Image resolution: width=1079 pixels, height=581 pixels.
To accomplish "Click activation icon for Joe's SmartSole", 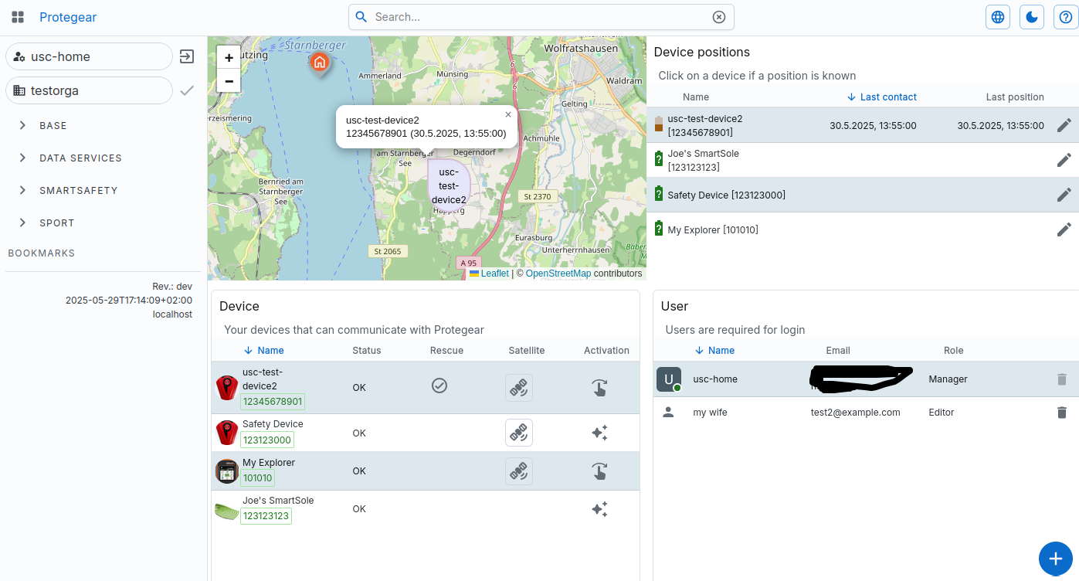I will (599, 509).
